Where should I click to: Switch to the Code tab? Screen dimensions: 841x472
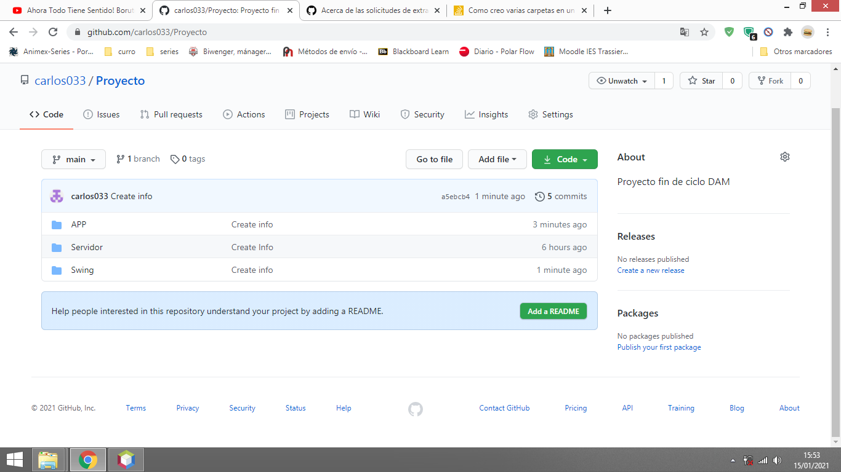pos(46,114)
